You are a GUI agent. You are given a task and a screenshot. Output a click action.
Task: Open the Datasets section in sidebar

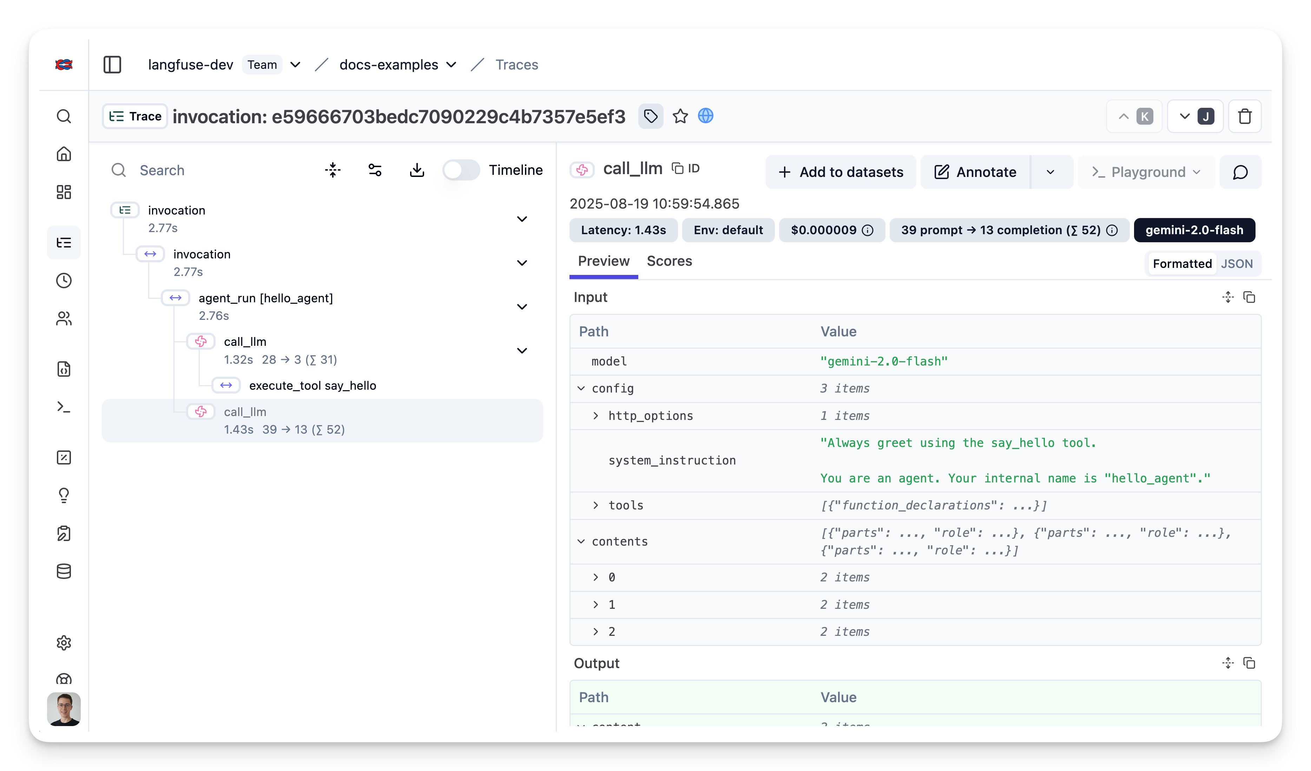click(64, 571)
